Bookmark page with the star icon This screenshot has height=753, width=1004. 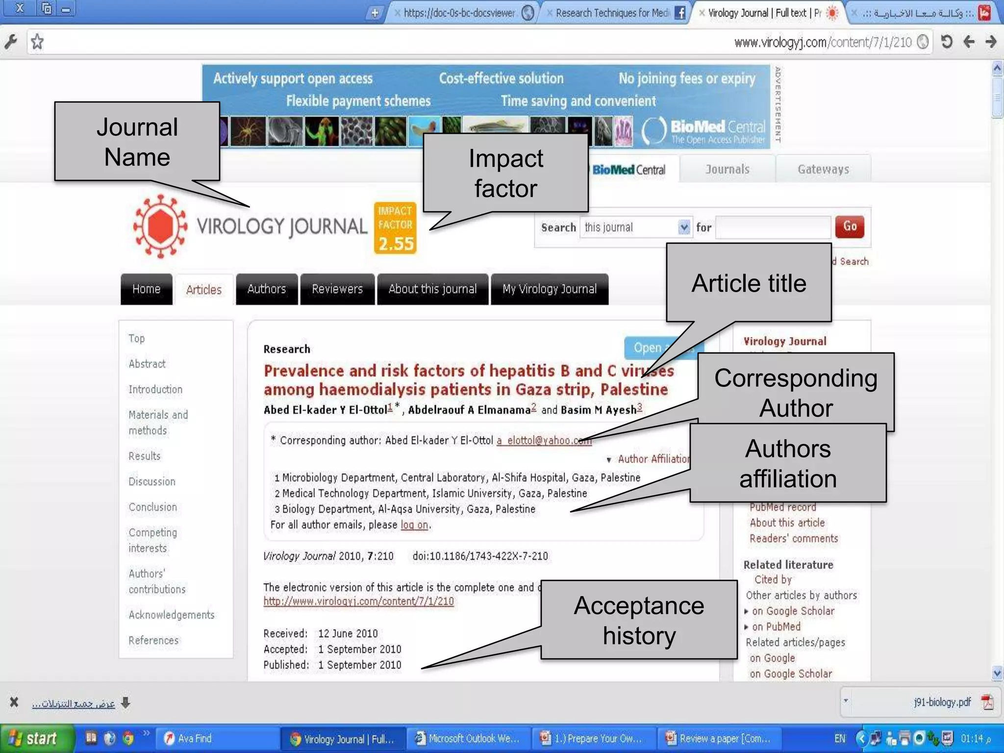click(x=37, y=42)
